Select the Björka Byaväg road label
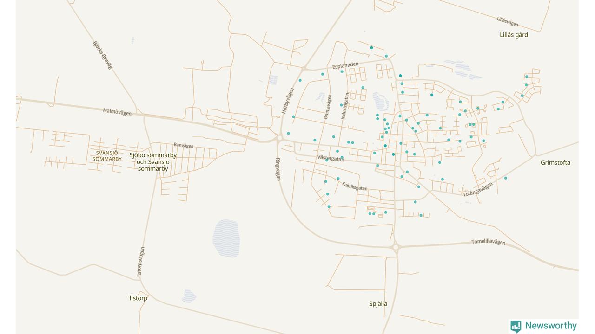This screenshot has height=334, width=595. click(102, 55)
